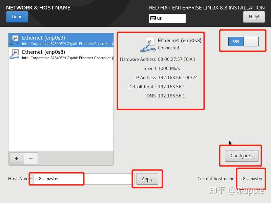Click the enp0s8 network cable icon in list
Viewport: 271px width, 203px height.
15,54
